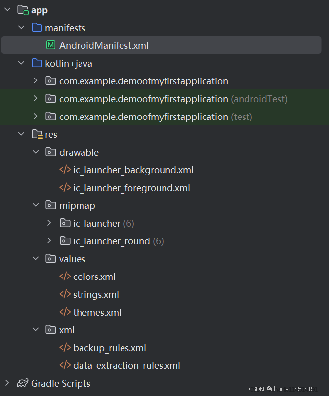Click the ic_launcher_foreground.xml file icon
This screenshot has height=396, width=329.
65,188
